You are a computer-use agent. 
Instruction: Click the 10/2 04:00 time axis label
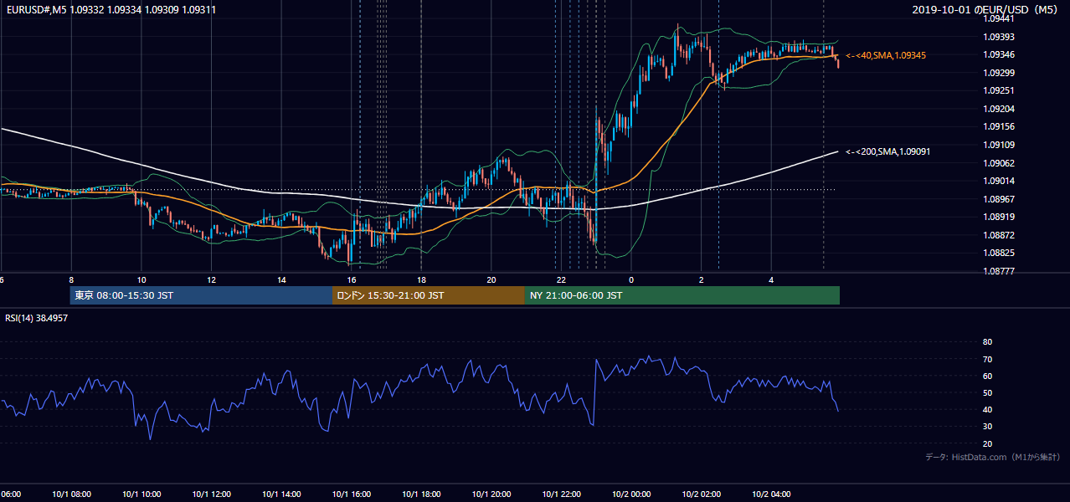pyautogui.click(x=771, y=494)
